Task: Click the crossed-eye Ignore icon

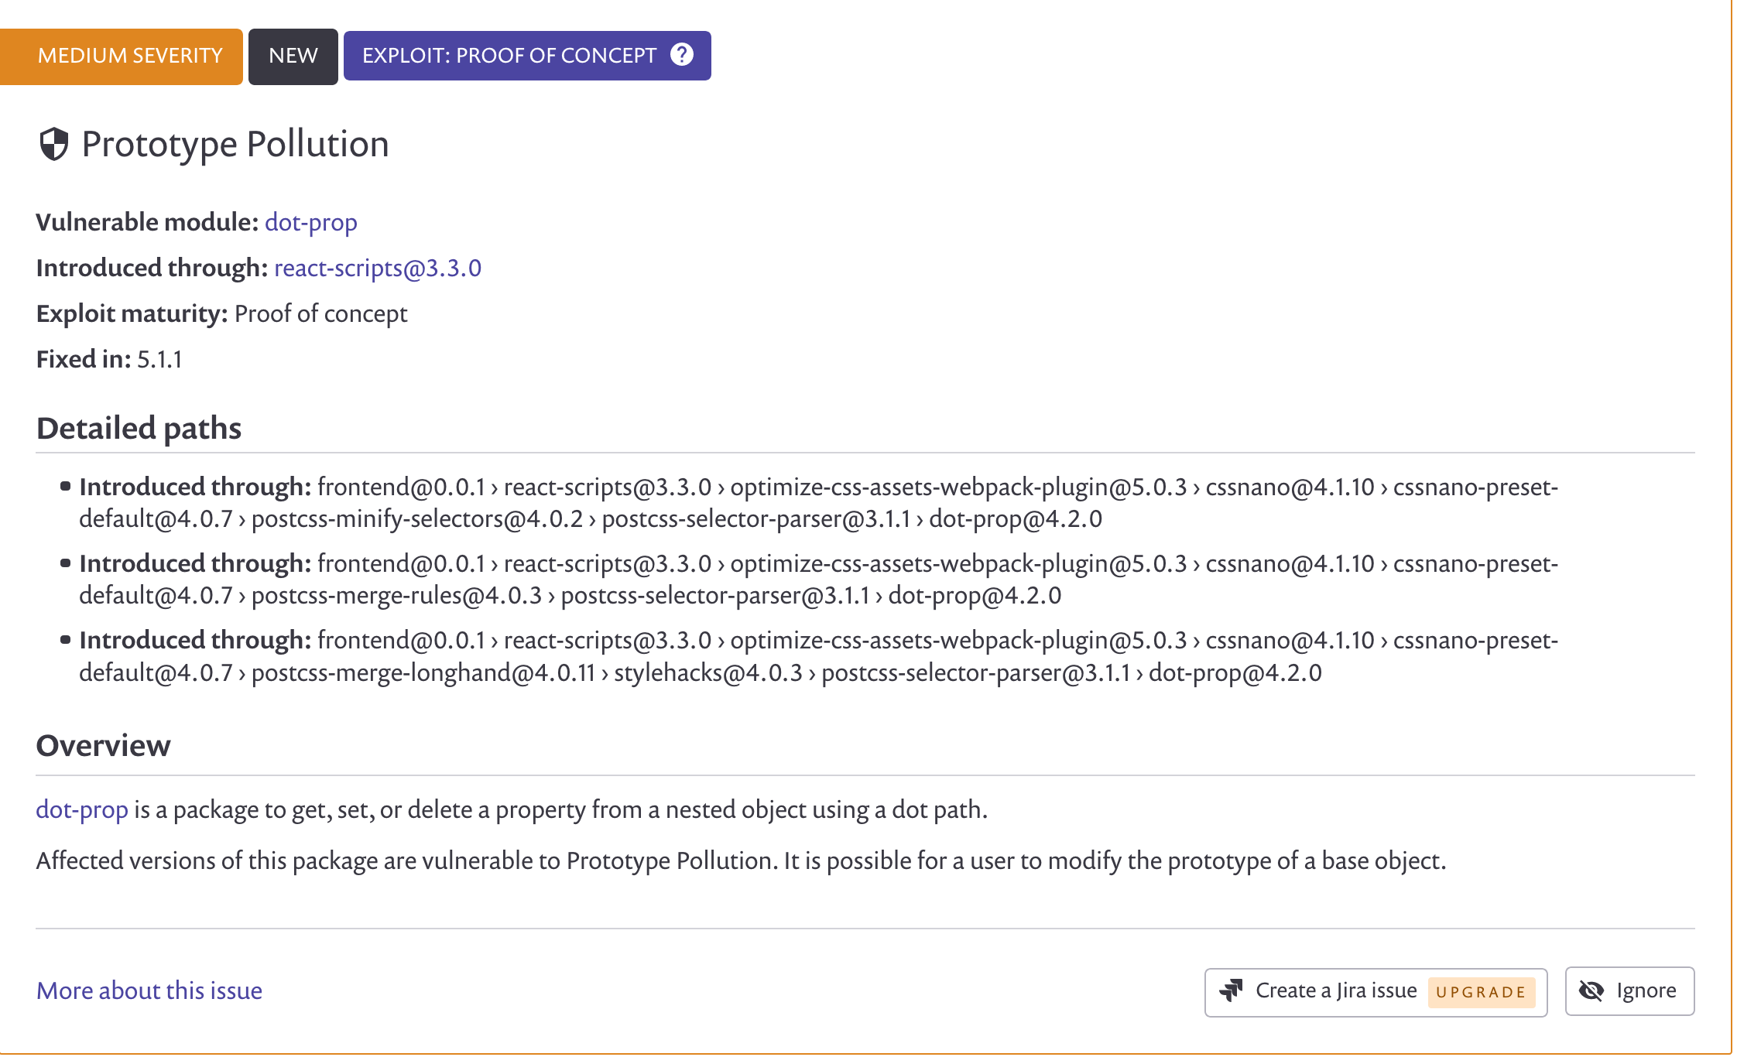Action: (x=1591, y=990)
